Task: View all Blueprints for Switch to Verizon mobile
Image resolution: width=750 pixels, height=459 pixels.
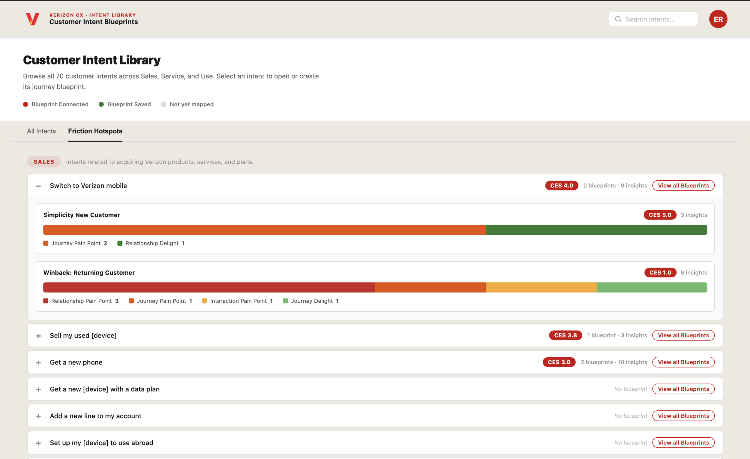Action: (683, 186)
